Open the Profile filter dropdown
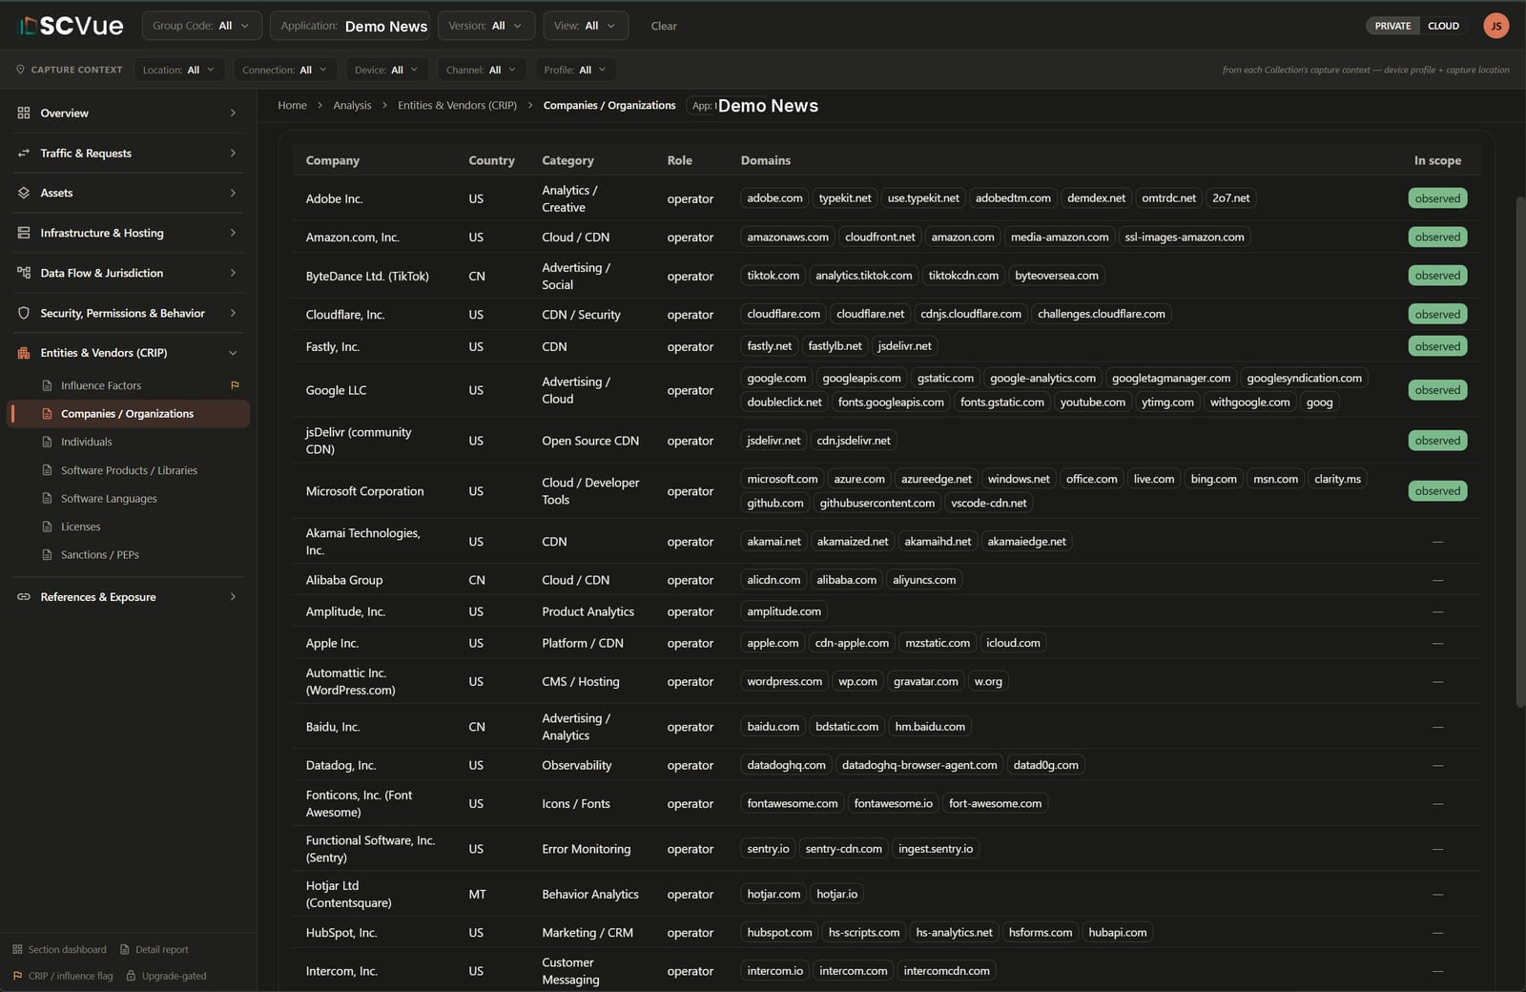 pos(575,70)
